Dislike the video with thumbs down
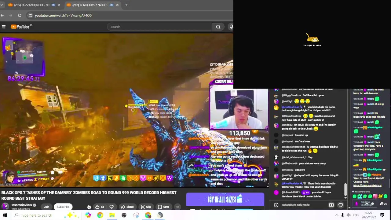 pyautogui.click(x=111, y=207)
